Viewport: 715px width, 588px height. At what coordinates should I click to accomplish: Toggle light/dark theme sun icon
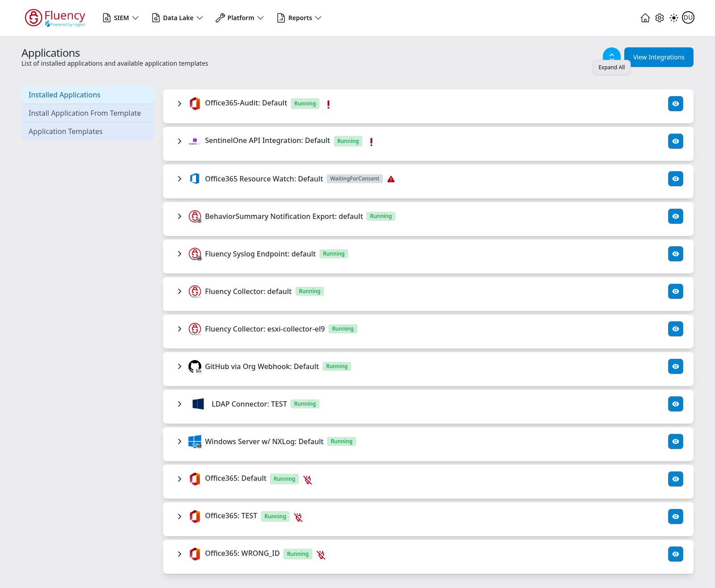[x=674, y=18]
